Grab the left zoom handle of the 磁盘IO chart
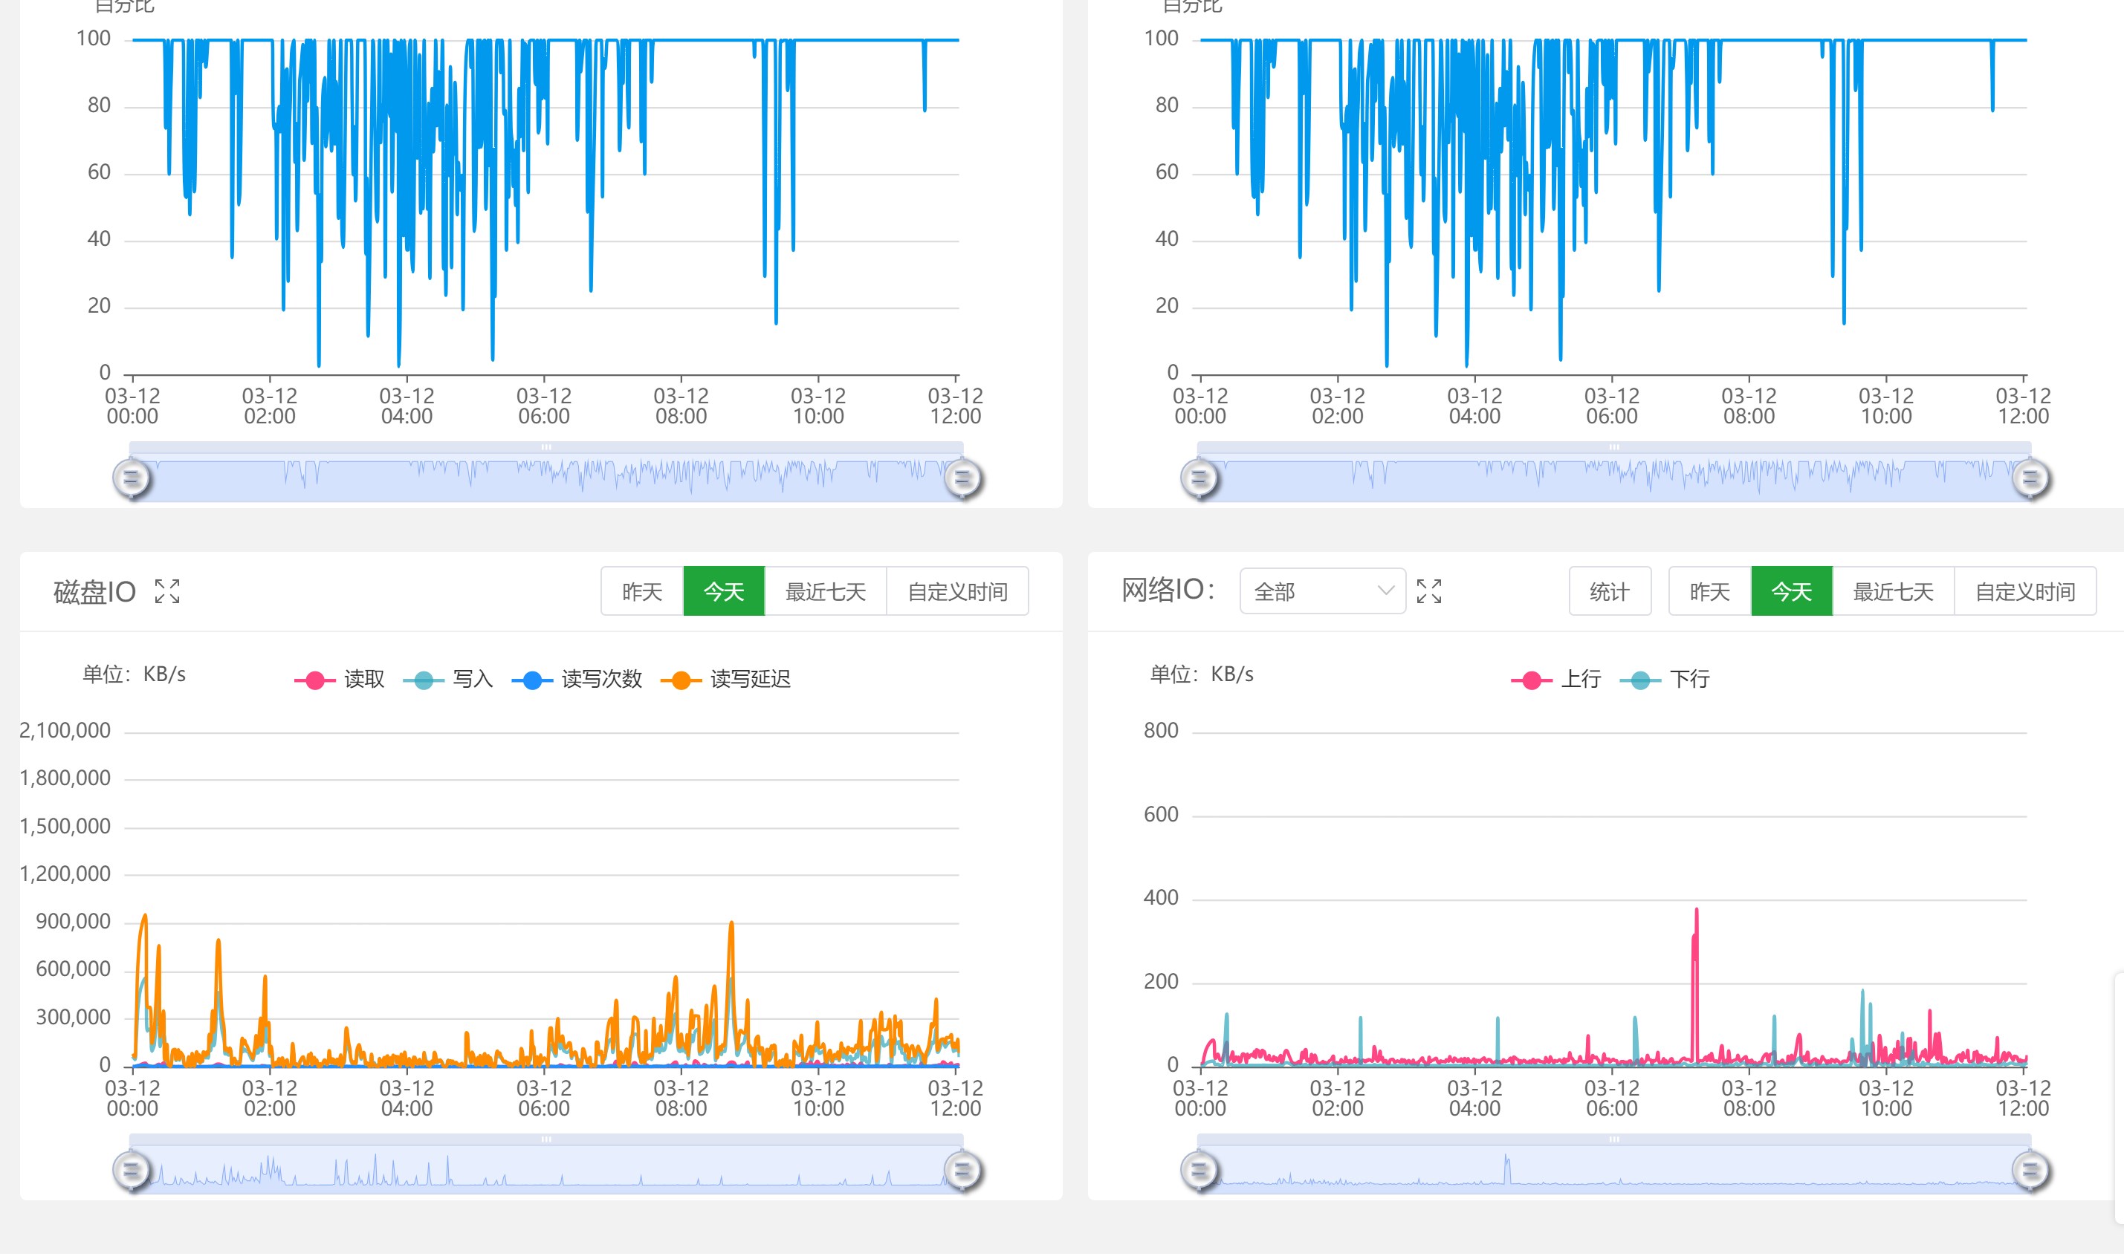The image size is (2124, 1259). click(132, 1171)
